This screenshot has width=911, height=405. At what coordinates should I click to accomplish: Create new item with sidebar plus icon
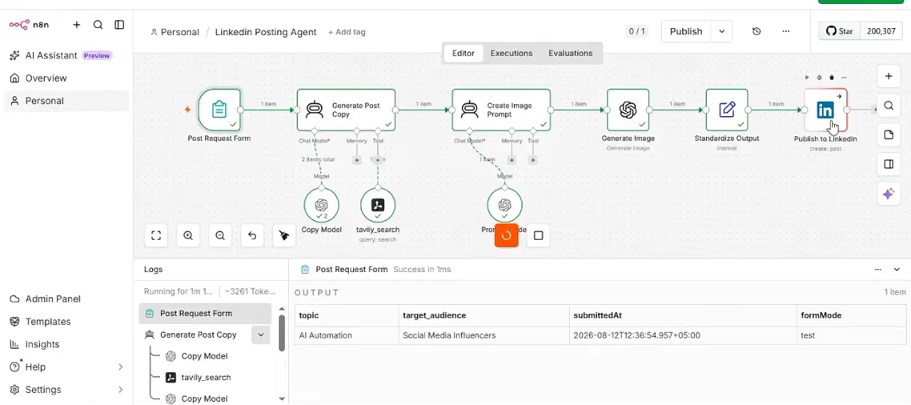click(77, 24)
